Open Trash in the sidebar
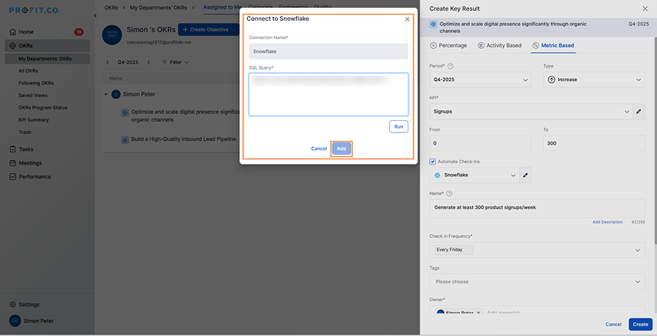 [25, 132]
